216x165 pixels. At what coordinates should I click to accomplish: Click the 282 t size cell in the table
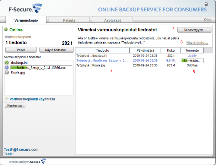[171, 56]
